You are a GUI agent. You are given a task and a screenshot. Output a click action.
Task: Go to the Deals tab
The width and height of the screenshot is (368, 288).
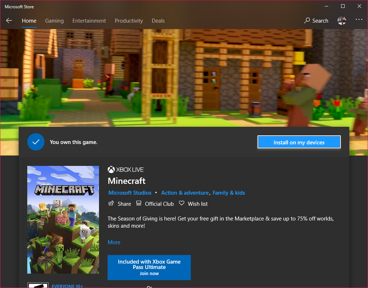click(x=158, y=21)
